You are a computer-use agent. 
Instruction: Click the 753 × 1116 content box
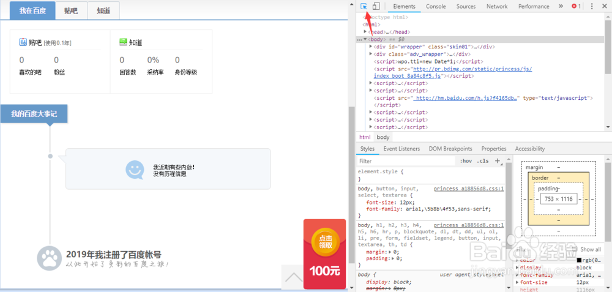coord(558,199)
